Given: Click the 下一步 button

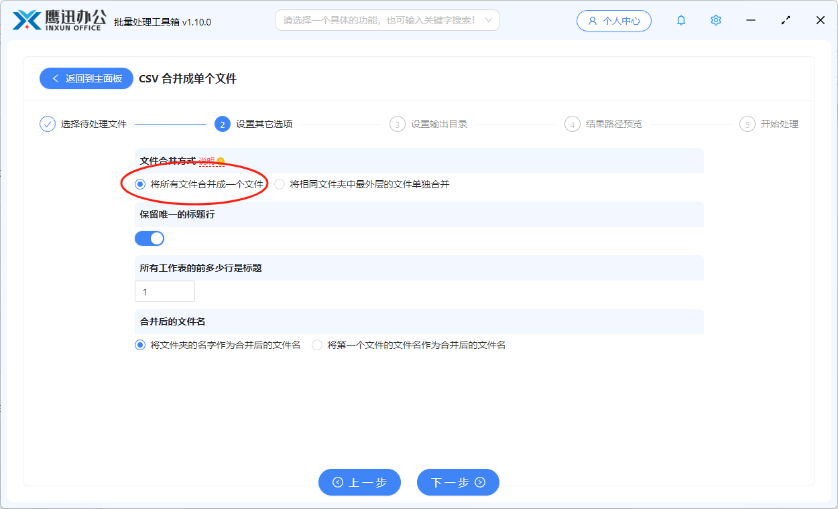Looking at the screenshot, I should [x=458, y=482].
